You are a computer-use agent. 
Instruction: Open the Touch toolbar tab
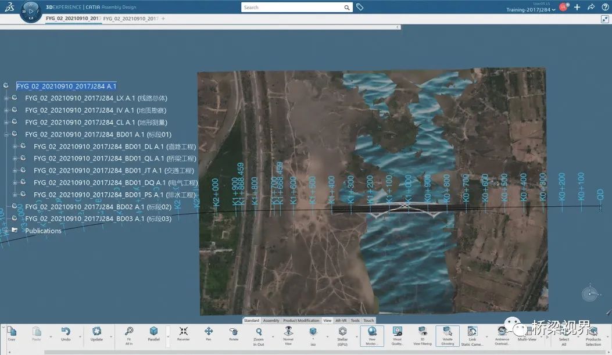368,320
